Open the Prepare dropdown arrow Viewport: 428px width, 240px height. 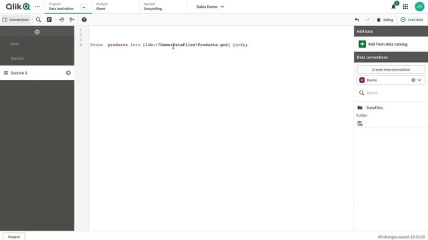click(x=84, y=7)
